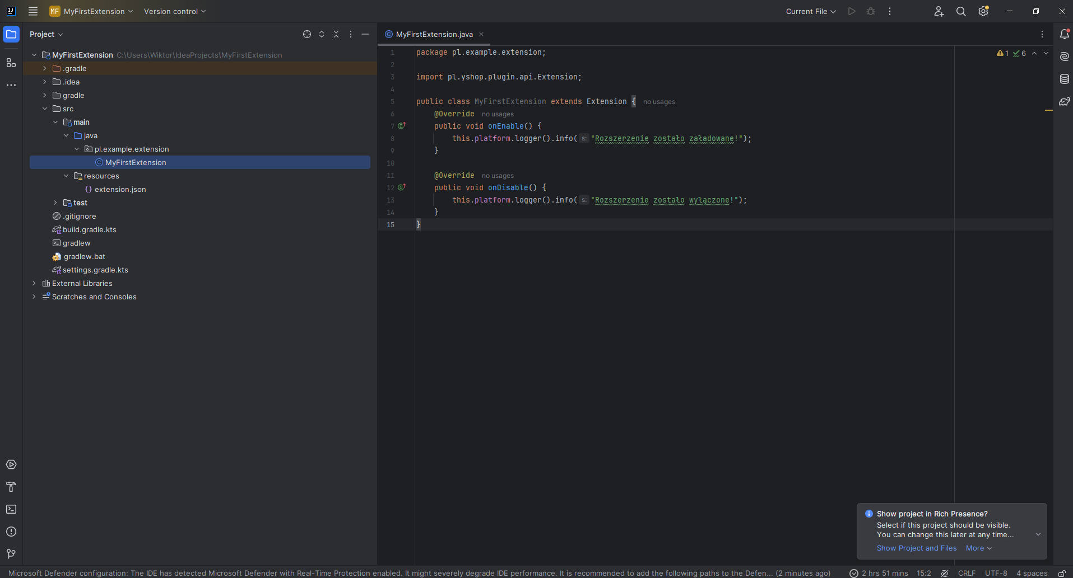Click 15:2 caret position indicator

click(x=924, y=573)
